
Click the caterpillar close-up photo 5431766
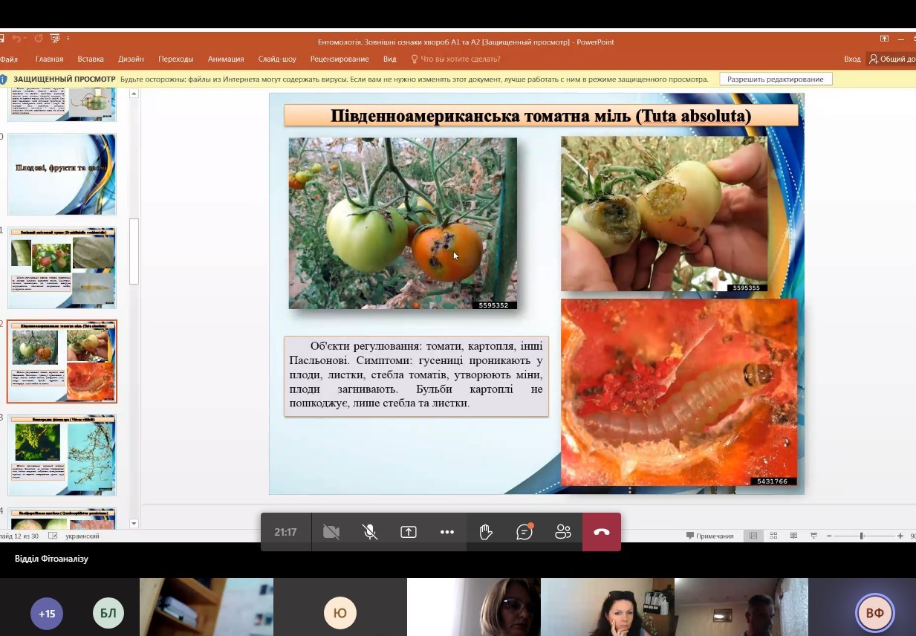tap(679, 392)
